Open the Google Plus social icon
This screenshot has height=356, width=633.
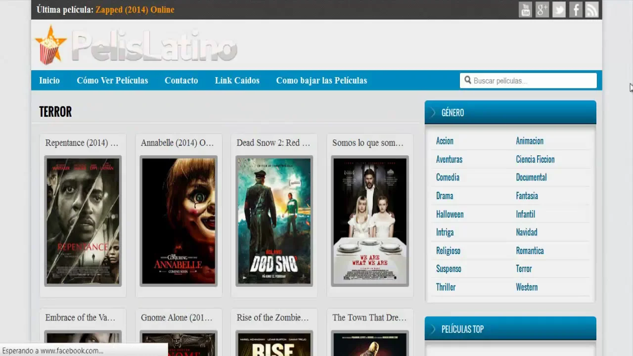[x=542, y=9]
